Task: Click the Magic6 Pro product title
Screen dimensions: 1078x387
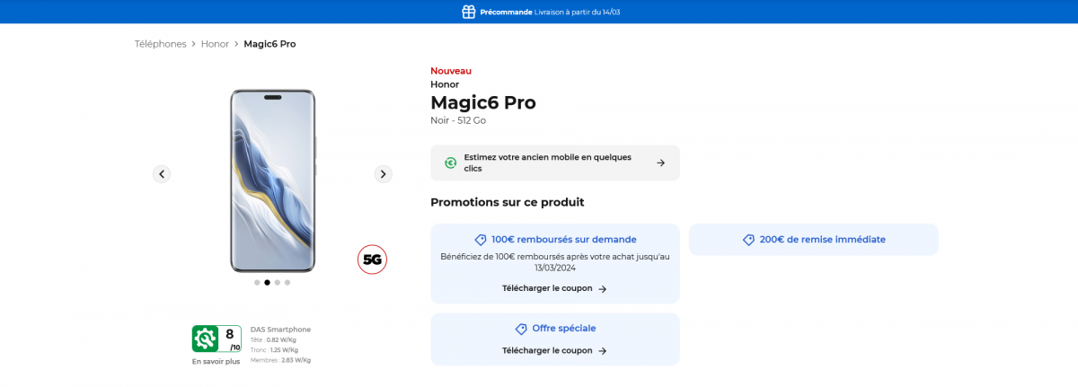Action: point(483,102)
